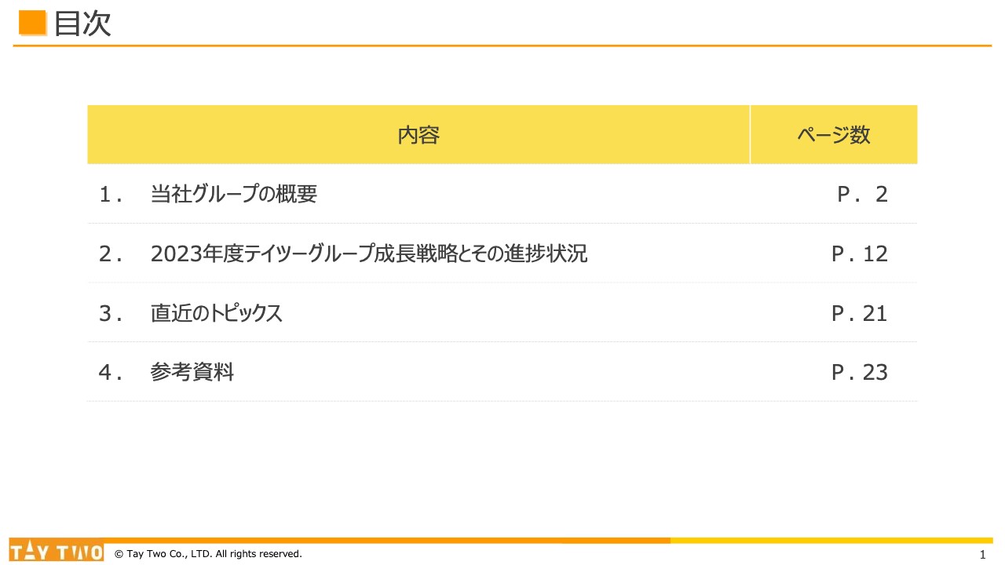This screenshot has height=565, width=1005.
Task: Open the 参考資料 section entry
Action: coord(192,372)
